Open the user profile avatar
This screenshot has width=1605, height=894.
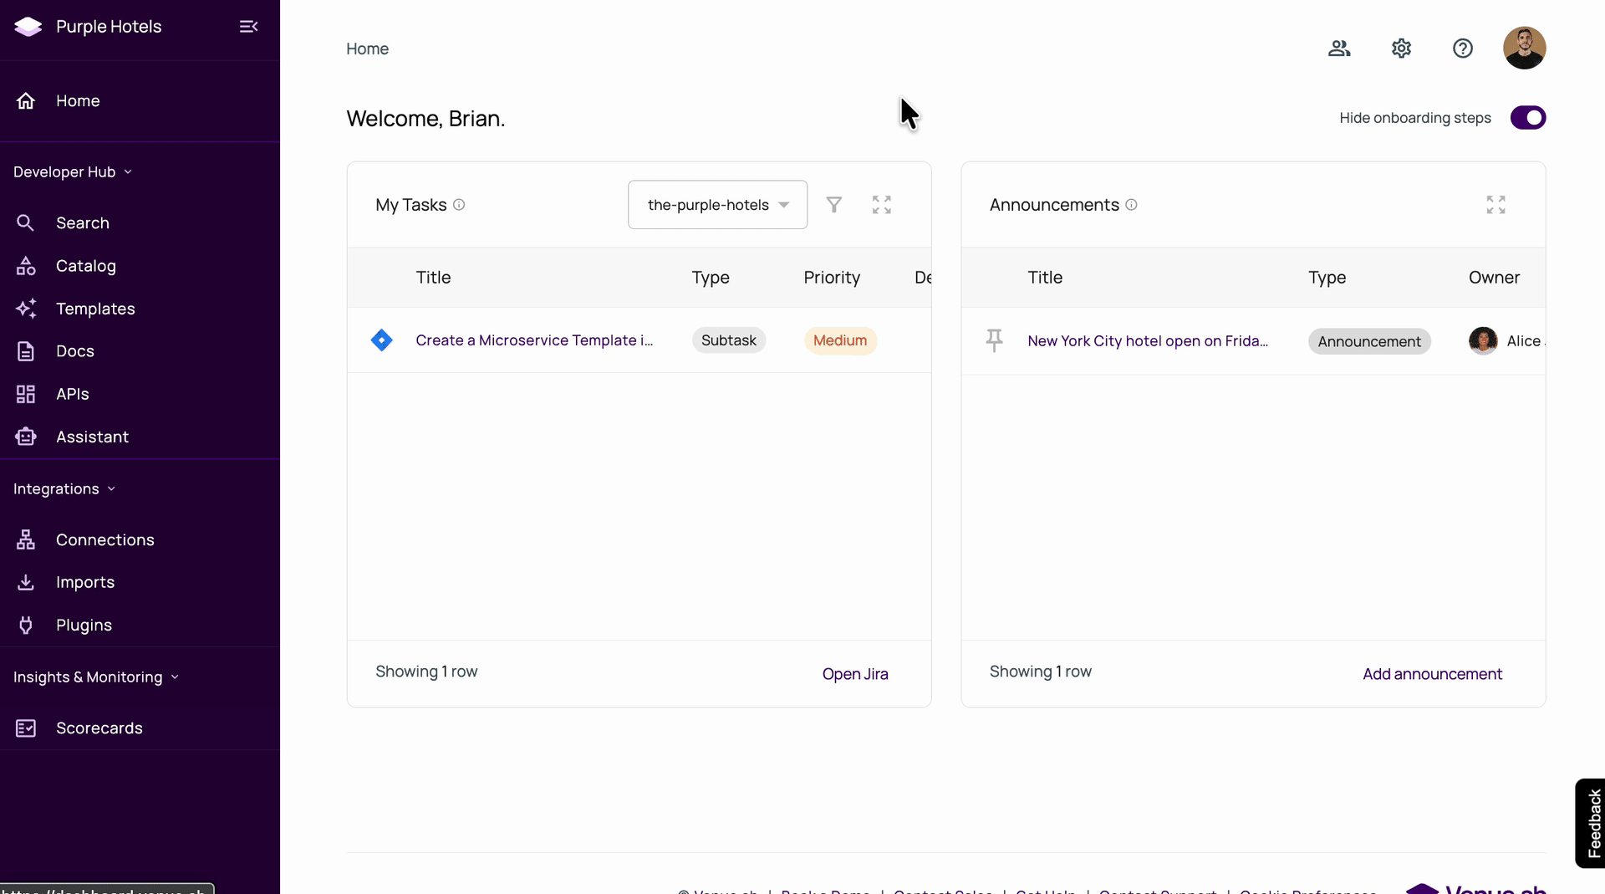(x=1523, y=49)
